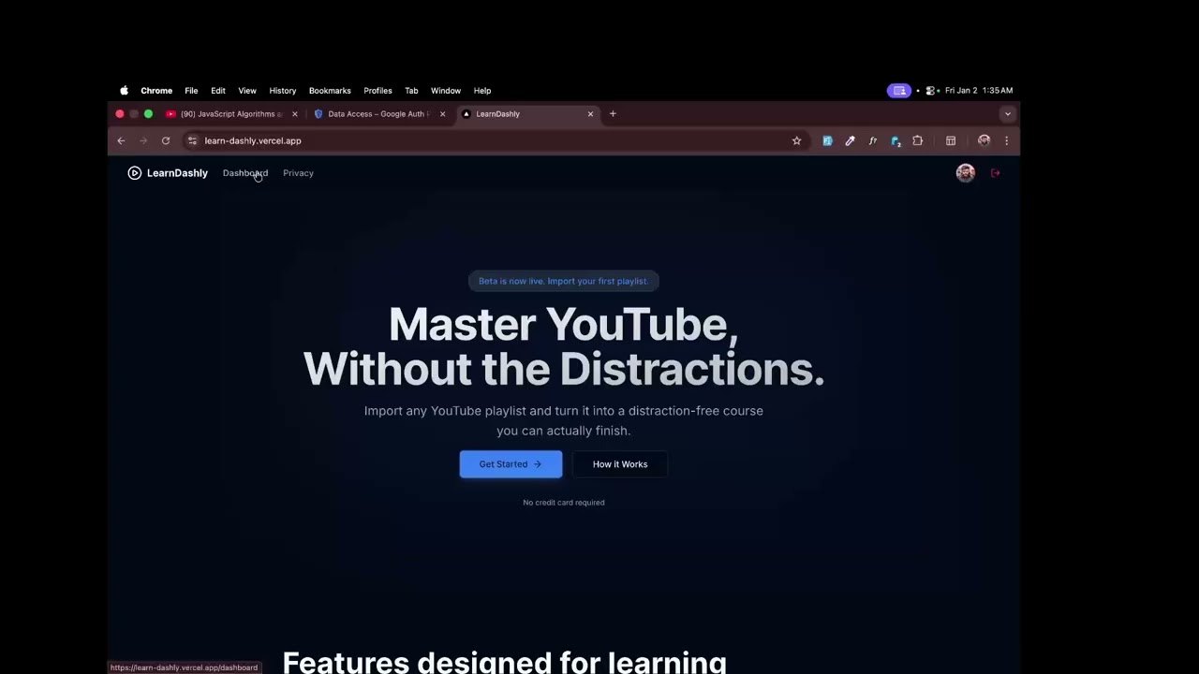Screen dimensions: 1199x674
Task: Open the Help menu
Action: pos(482,91)
